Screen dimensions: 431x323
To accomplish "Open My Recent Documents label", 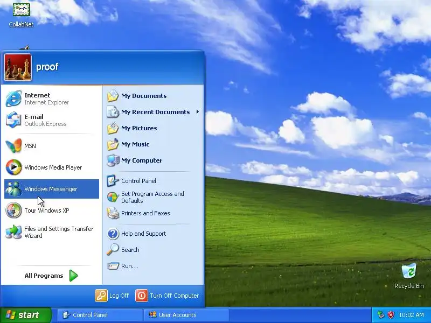I will [x=155, y=112].
